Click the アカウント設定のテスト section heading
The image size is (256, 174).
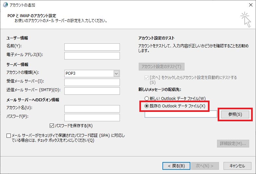pyautogui.click(x=156, y=38)
